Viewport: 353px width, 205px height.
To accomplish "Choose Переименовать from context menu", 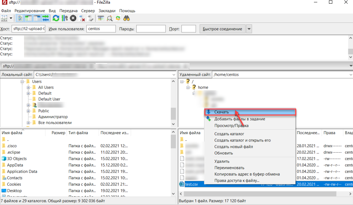I will click(x=229, y=168).
